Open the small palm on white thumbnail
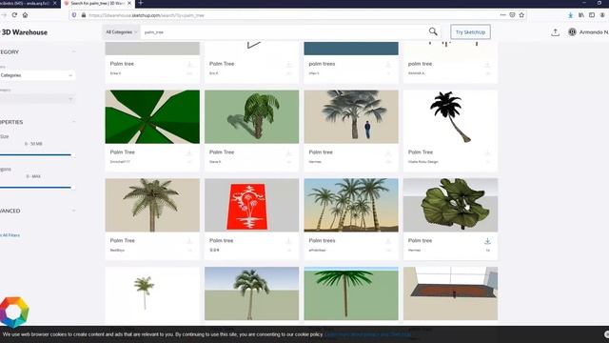 point(152,293)
